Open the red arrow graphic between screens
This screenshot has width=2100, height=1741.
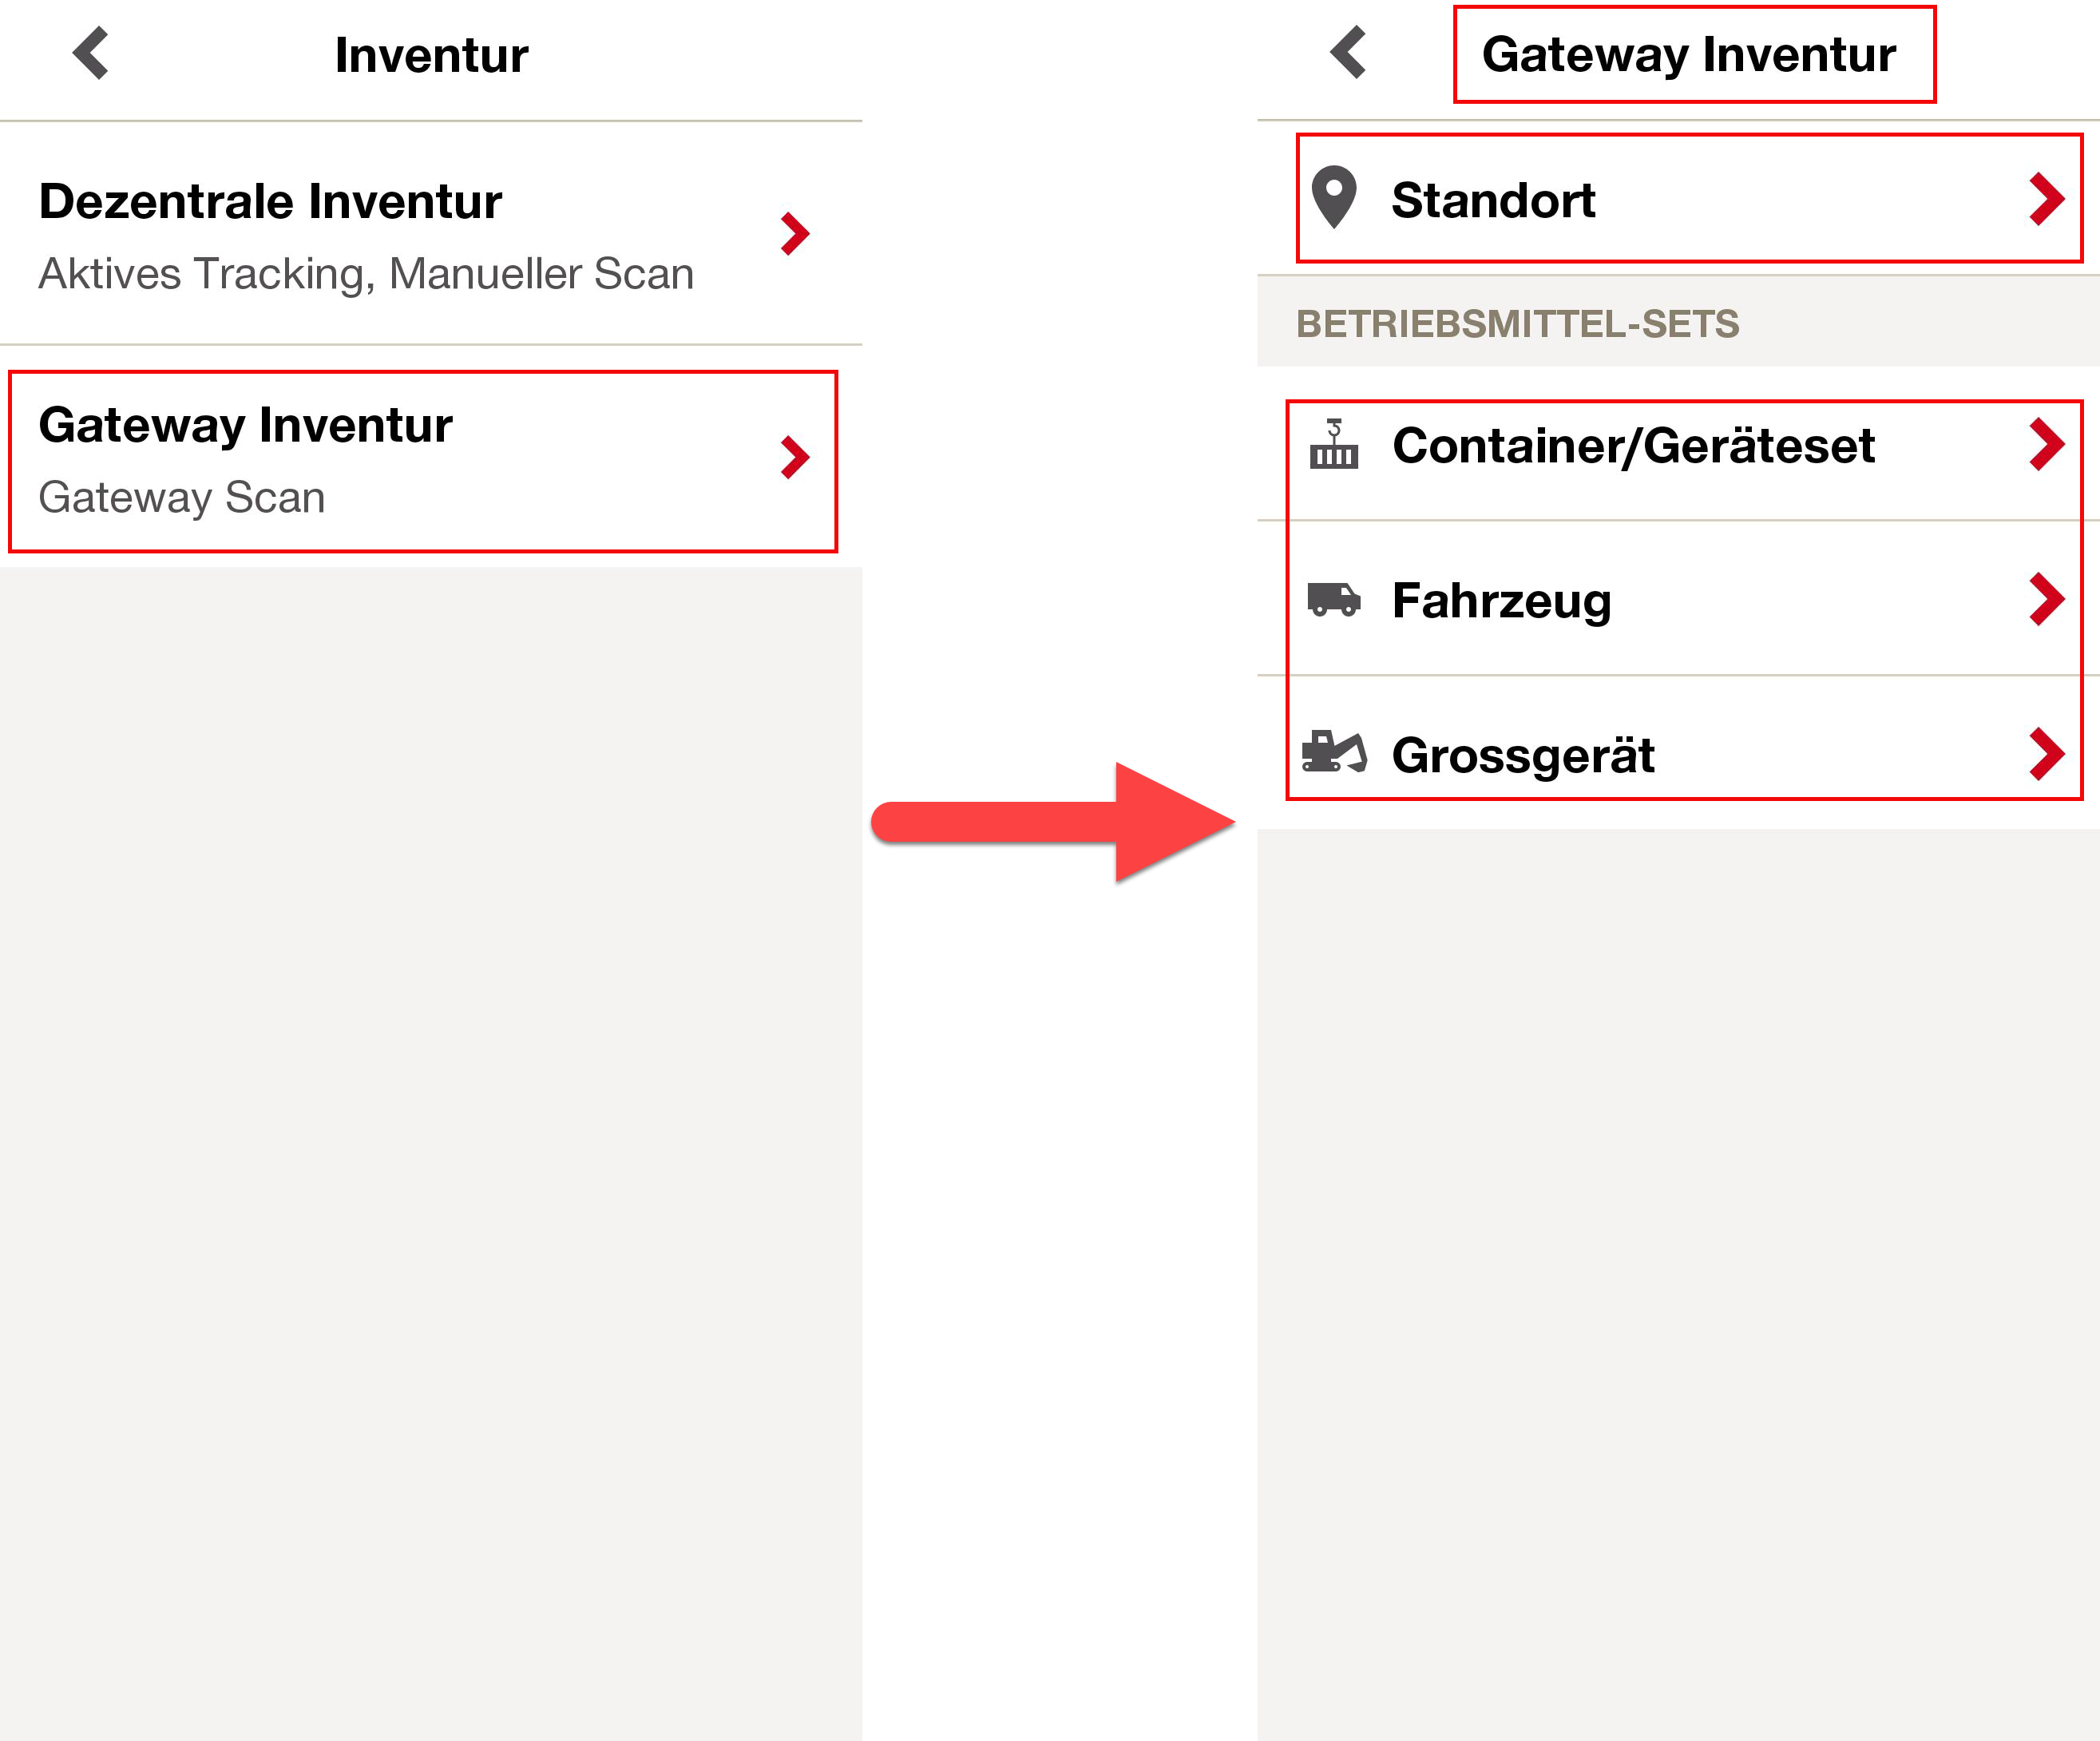(1053, 822)
